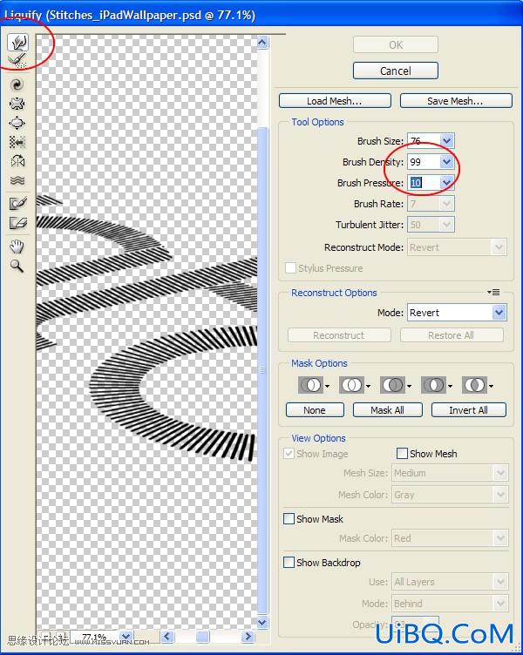
Task: Click the Intersect with Selection mask icon
Action: click(433, 385)
